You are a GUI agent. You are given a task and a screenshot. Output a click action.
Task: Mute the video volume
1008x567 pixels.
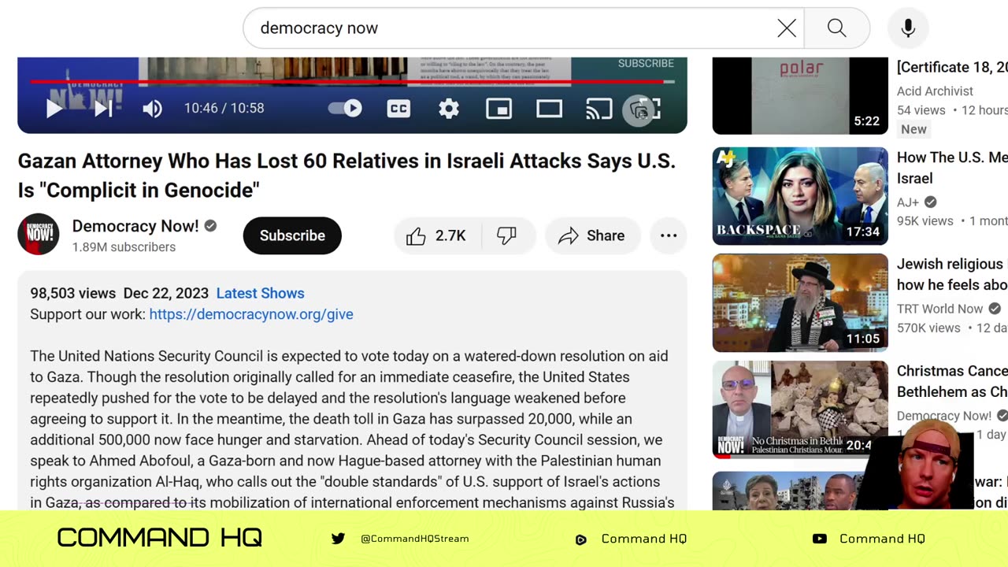(x=152, y=109)
